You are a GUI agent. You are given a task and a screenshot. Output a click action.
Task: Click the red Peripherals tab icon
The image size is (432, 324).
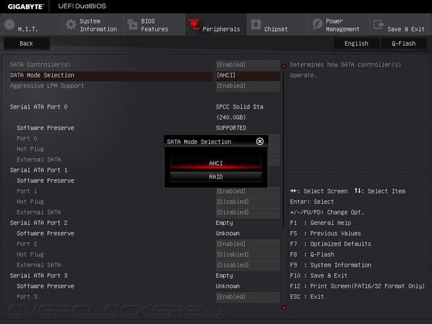coord(194,25)
